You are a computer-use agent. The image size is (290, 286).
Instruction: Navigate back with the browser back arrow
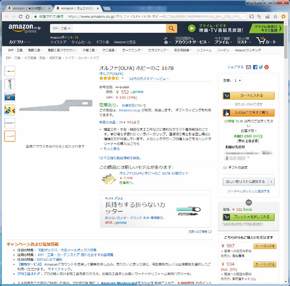click(x=7, y=17)
